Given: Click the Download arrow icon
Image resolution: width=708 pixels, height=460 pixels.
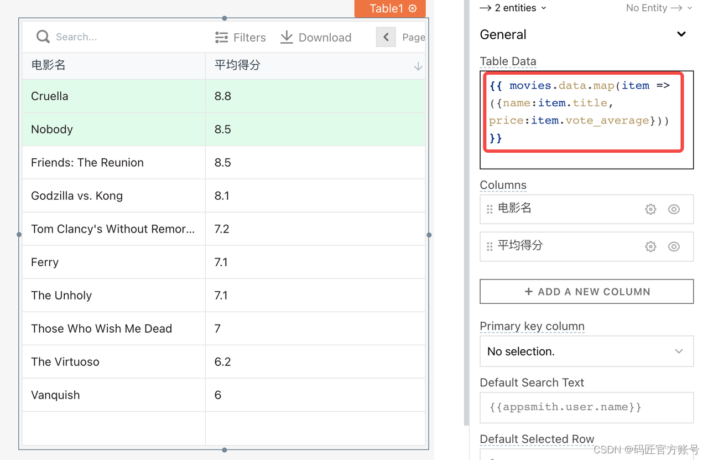Looking at the screenshot, I should [287, 37].
